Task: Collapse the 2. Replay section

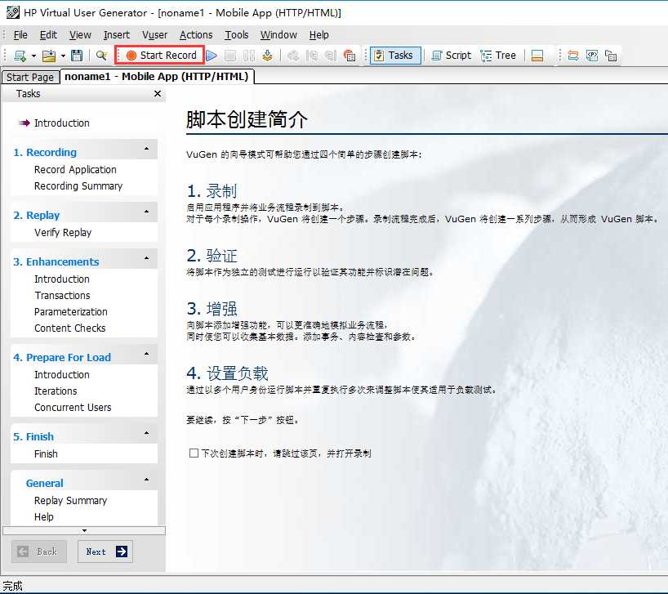Action: [x=146, y=212]
